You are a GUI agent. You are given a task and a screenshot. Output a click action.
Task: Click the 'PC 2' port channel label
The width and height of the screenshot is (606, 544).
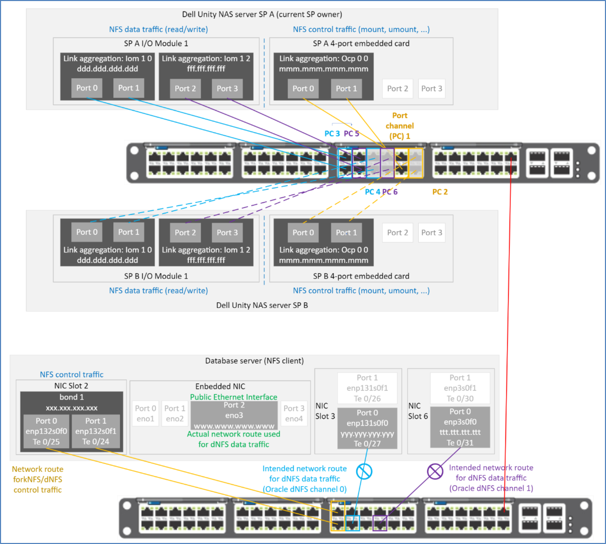440,192
